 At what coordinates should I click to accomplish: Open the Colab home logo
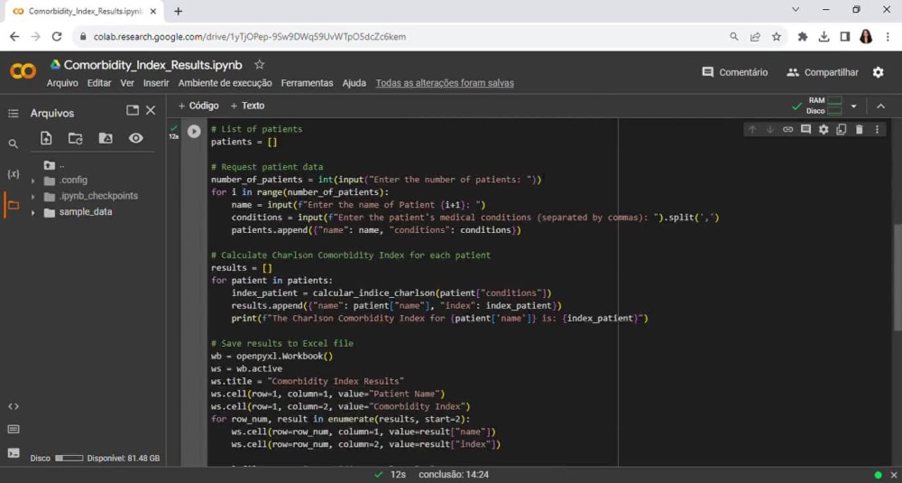click(x=23, y=71)
